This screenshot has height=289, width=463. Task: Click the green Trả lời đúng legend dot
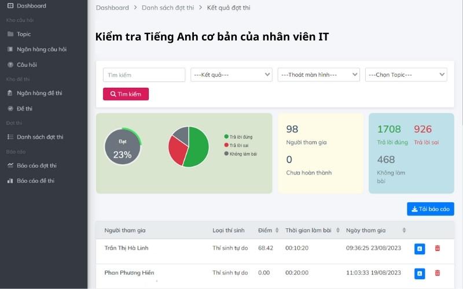pyautogui.click(x=226, y=136)
